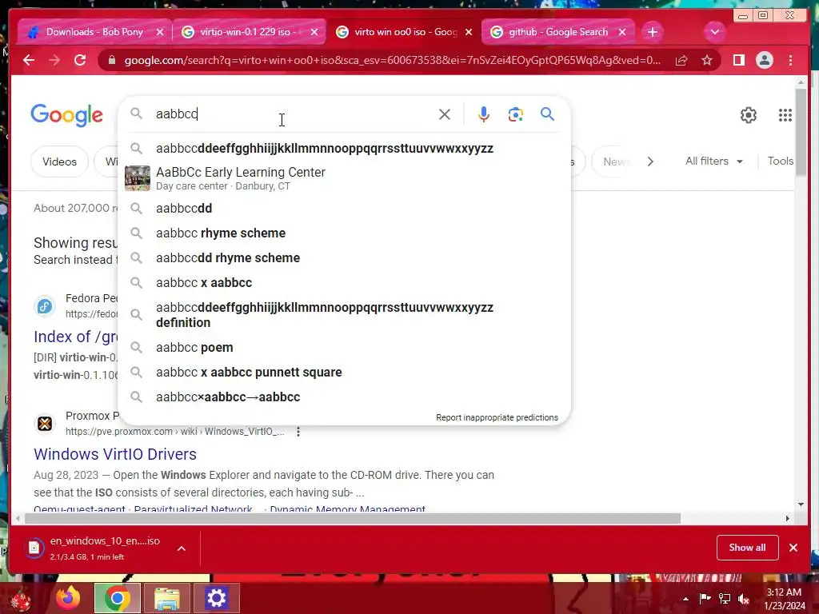
Task: Click the Dynamic Memory Management sublink
Action: (x=347, y=508)
